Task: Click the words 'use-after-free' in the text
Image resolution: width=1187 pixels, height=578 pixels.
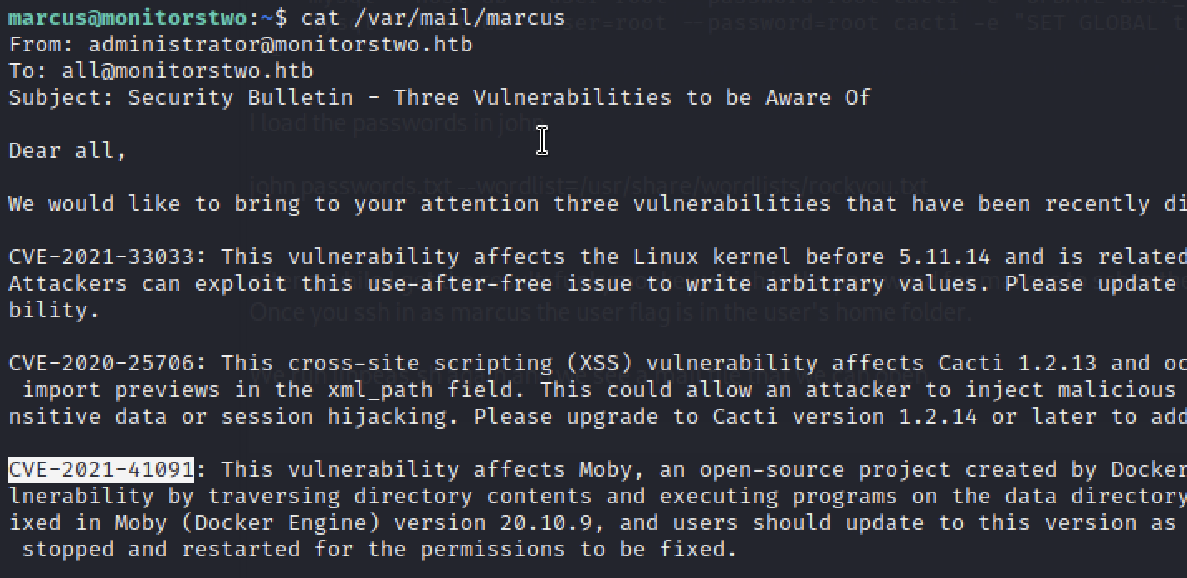Action: [460, 284]
